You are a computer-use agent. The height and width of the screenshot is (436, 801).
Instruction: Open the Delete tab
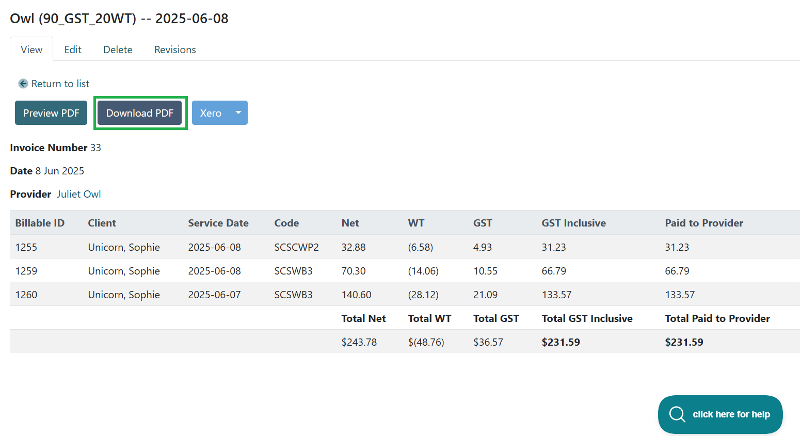[118, 50]
